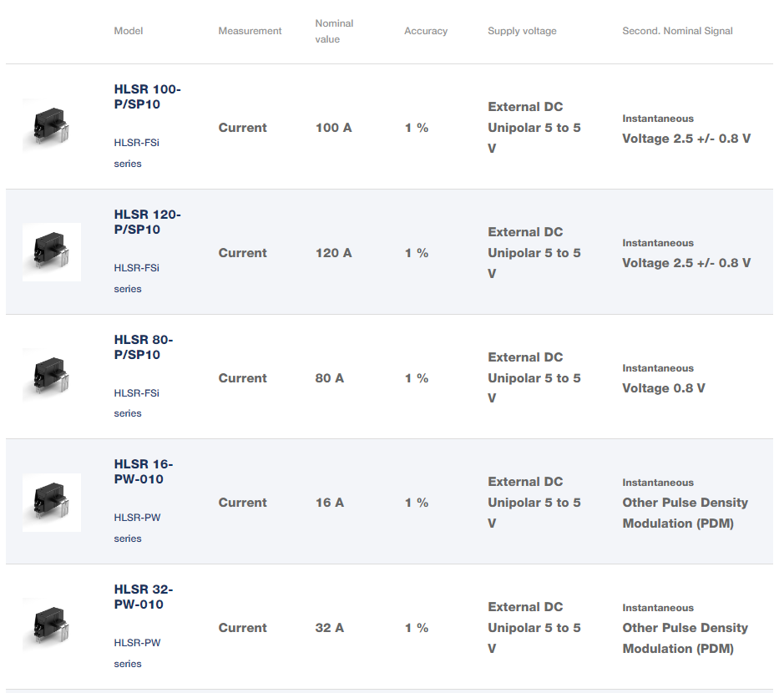Click the Supply voltage column header

522,31
